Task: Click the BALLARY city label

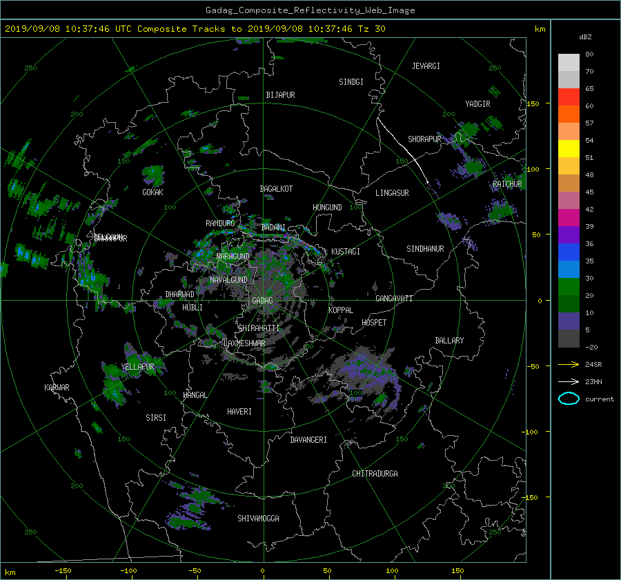Action: pyautogui.click(x=449, y=341)
